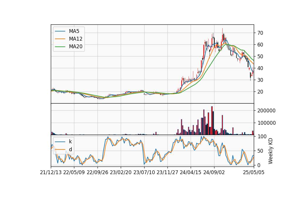Click the d legend label
The height and width of the screenshot is (203, 282).
click(70, 149)
